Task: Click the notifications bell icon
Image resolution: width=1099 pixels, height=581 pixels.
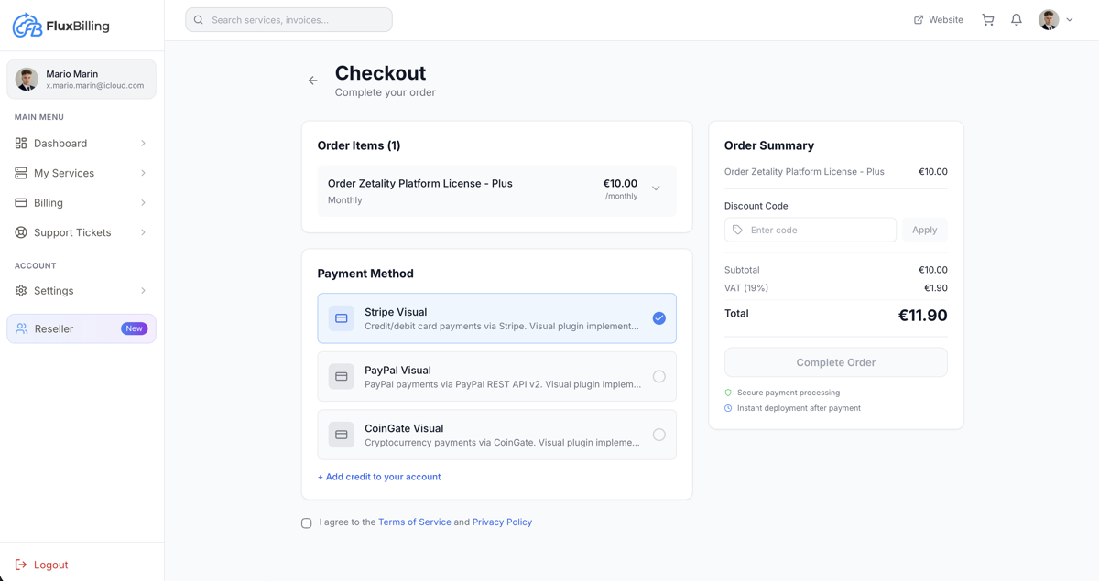Action: [x=1016, y=19]
